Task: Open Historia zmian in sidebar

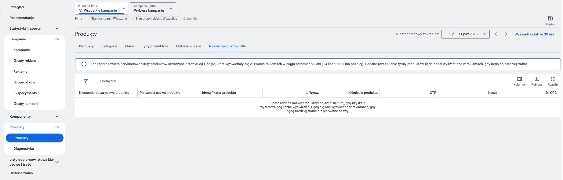Action: click(x=21, y=173)
